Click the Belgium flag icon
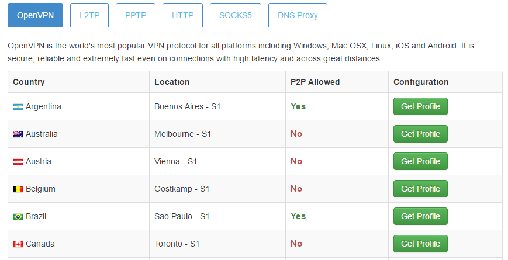The height and width of the screenshot is (260, 508). [x=18, y=189]
